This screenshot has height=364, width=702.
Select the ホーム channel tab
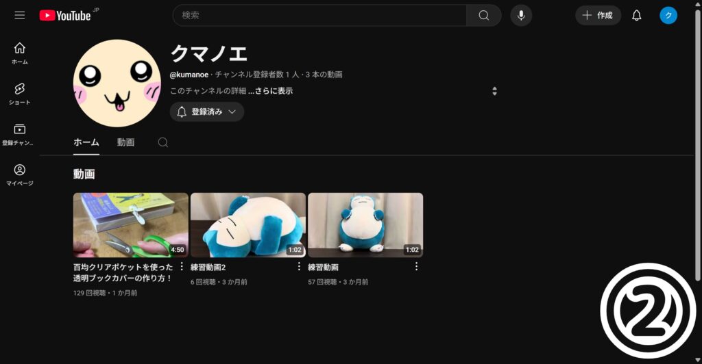[86, 142]
